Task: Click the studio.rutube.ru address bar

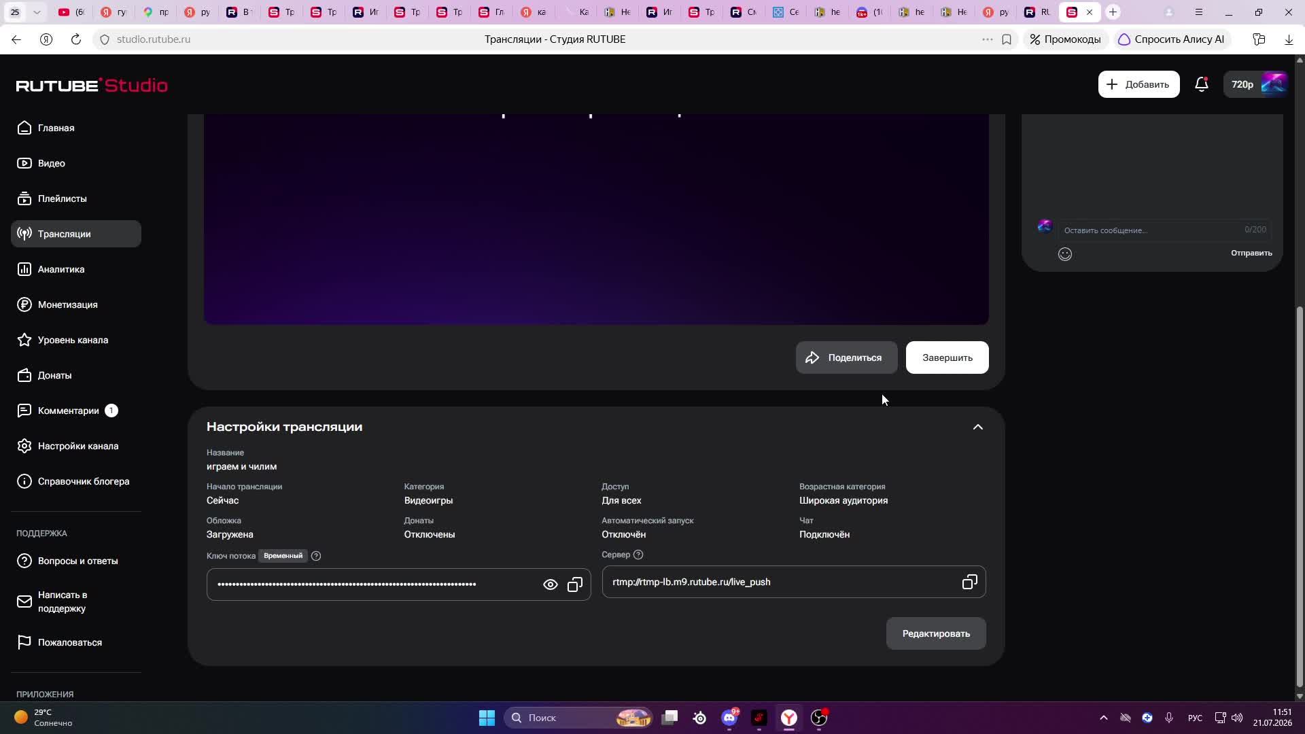Action: click(x=154, y=39)
